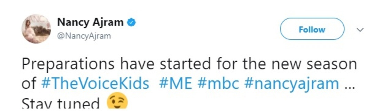Image resolution: width=366 pixels, height=111 pixels.
Task: Click the blue verified badge
Action: [131, 22]
